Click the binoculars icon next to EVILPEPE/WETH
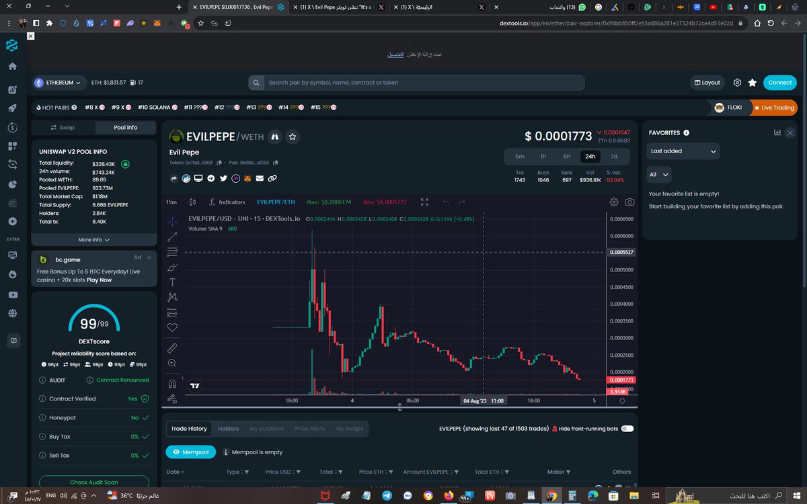The image size is (807, 504). (x=274, y=136)
